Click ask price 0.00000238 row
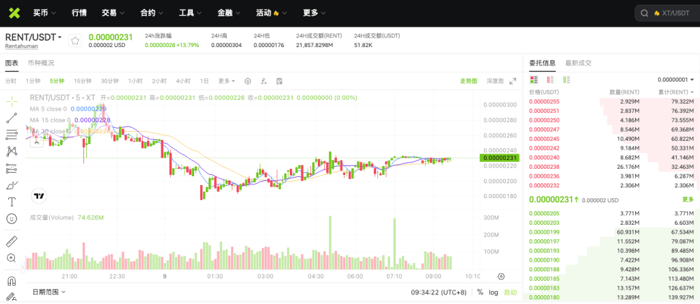Viewport: 700px width, 304px height. click(x=612, y=167)
